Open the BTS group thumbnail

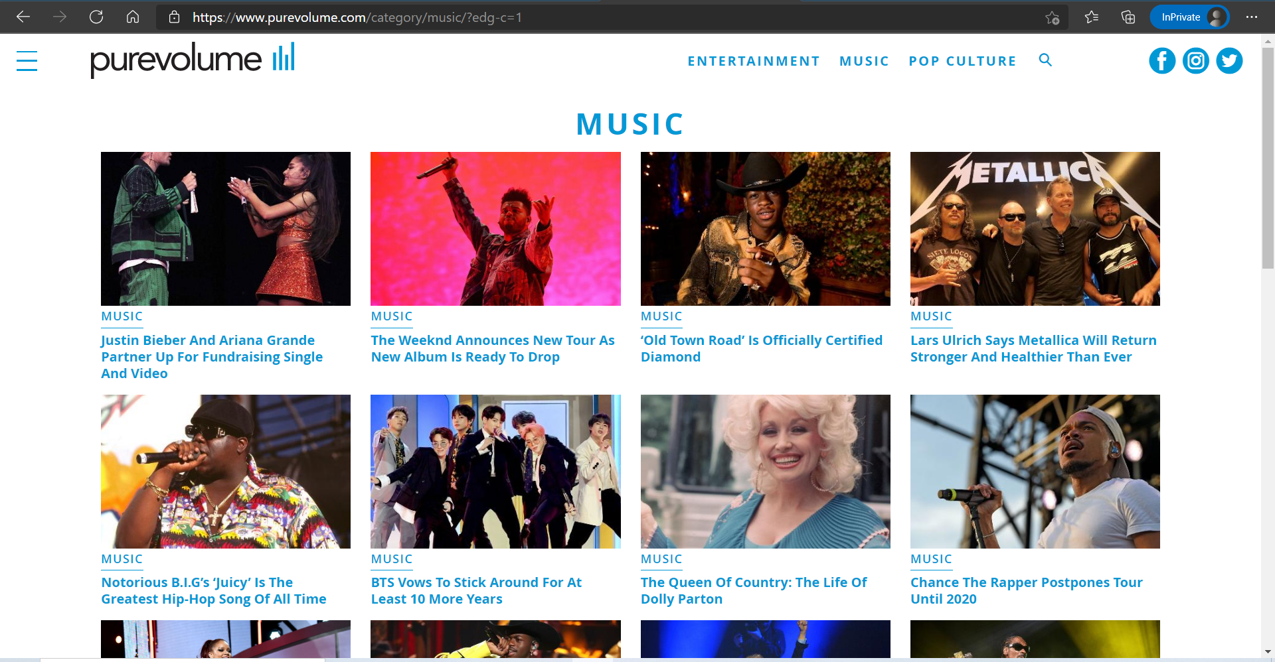click(x=495, y=472)
